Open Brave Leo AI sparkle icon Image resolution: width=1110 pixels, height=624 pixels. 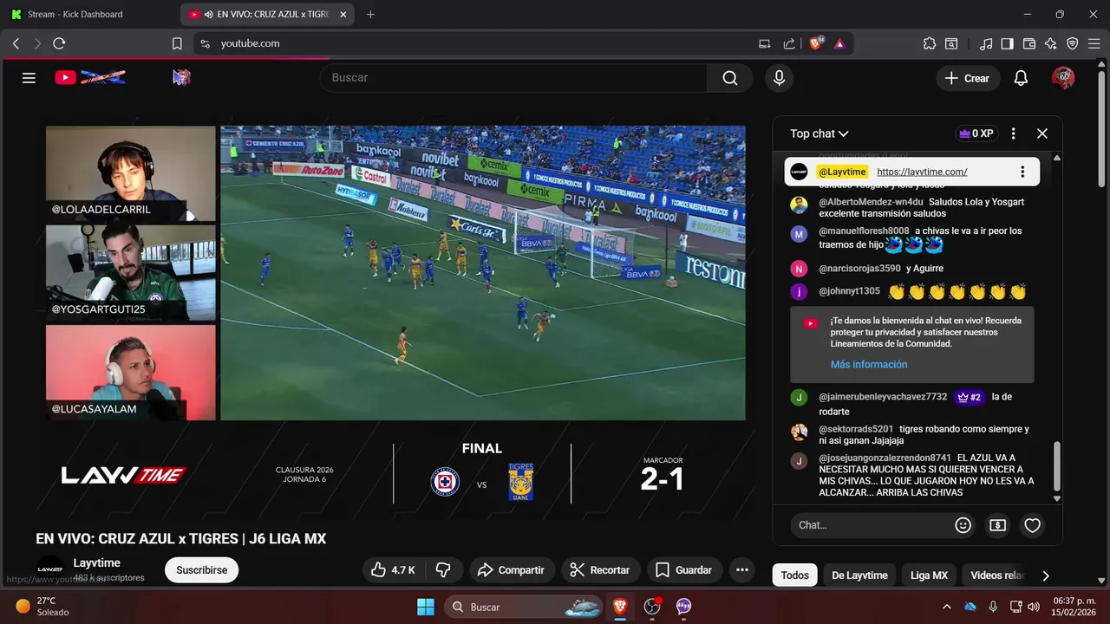pos(1051,43)
